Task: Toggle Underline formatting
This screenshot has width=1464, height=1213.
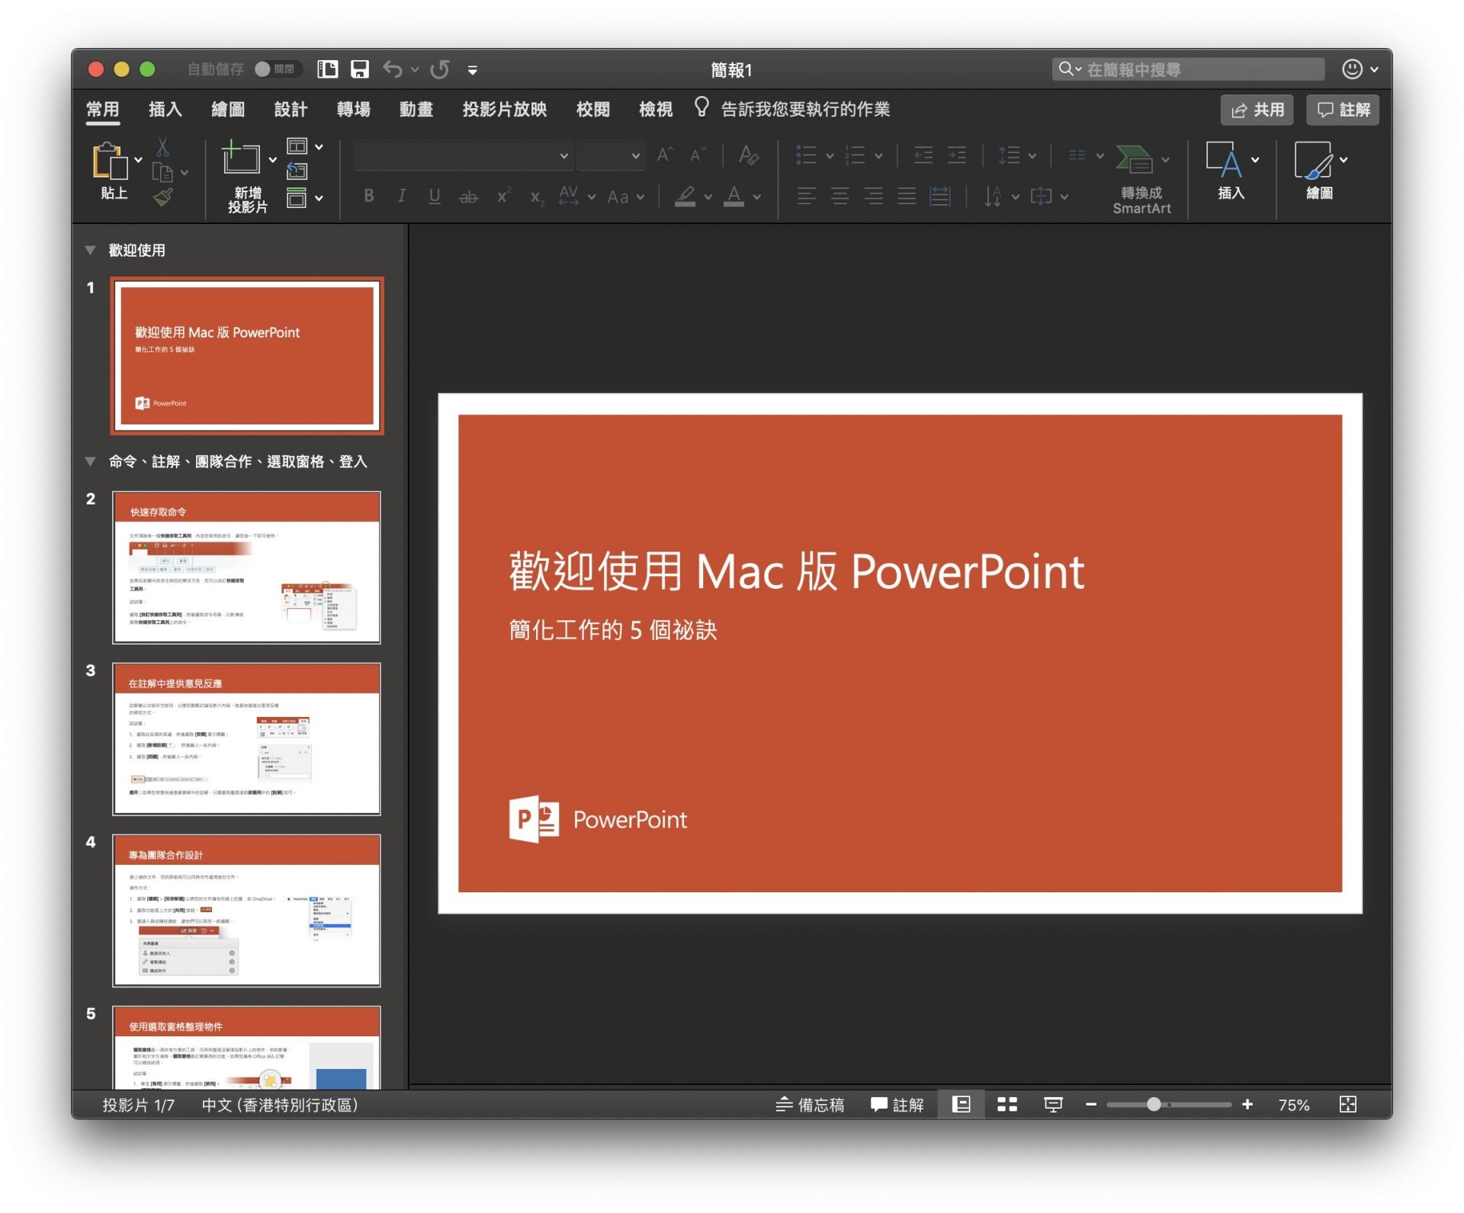Action: 435,196
